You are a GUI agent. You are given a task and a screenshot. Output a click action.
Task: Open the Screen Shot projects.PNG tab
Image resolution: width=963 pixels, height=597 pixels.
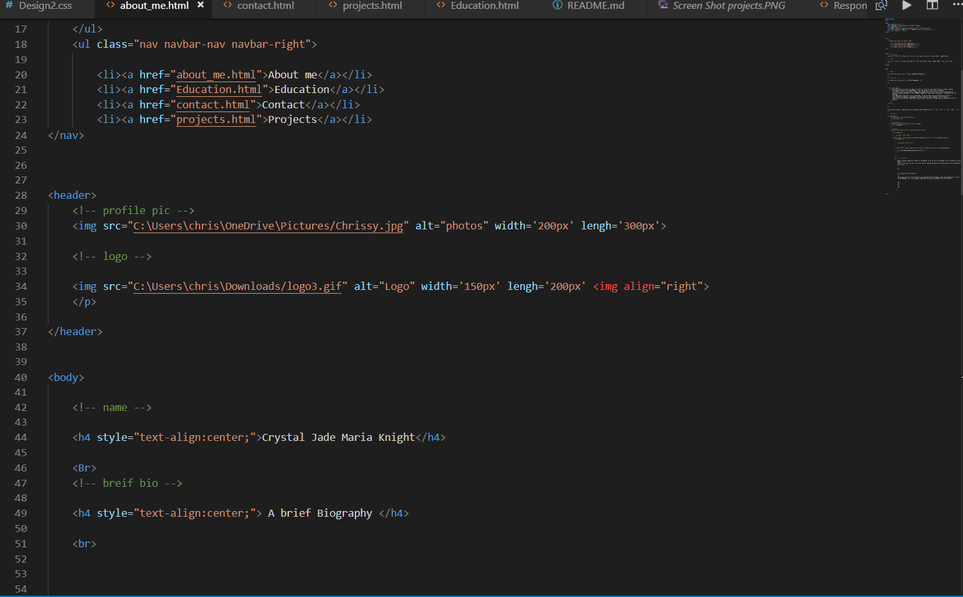[729, 6]
